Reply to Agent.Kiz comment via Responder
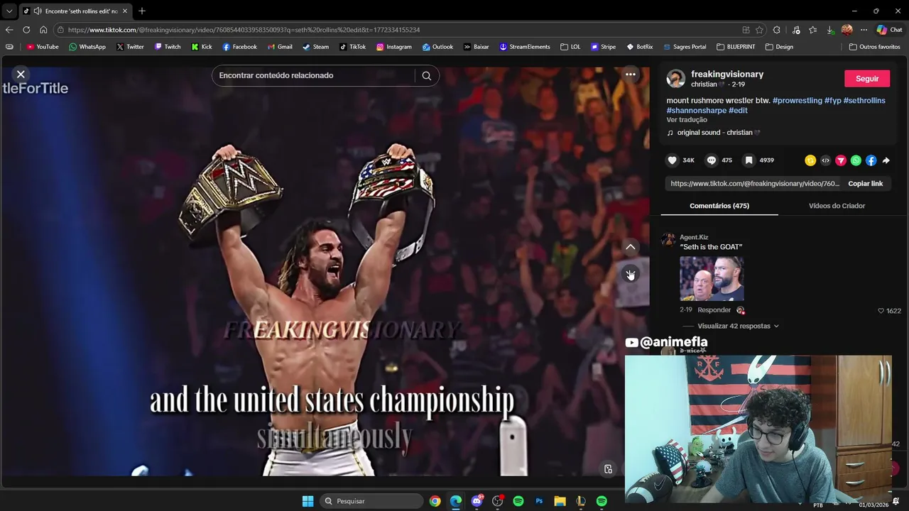Screen dimensions: 909x511 click(714, 310)
